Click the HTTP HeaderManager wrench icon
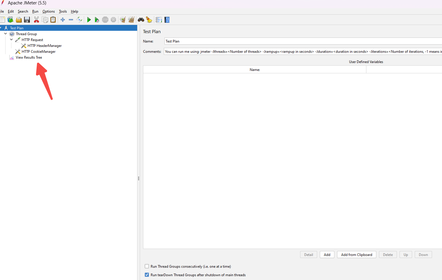This screenshot has height=280, width=442. (x=24, y=46)
